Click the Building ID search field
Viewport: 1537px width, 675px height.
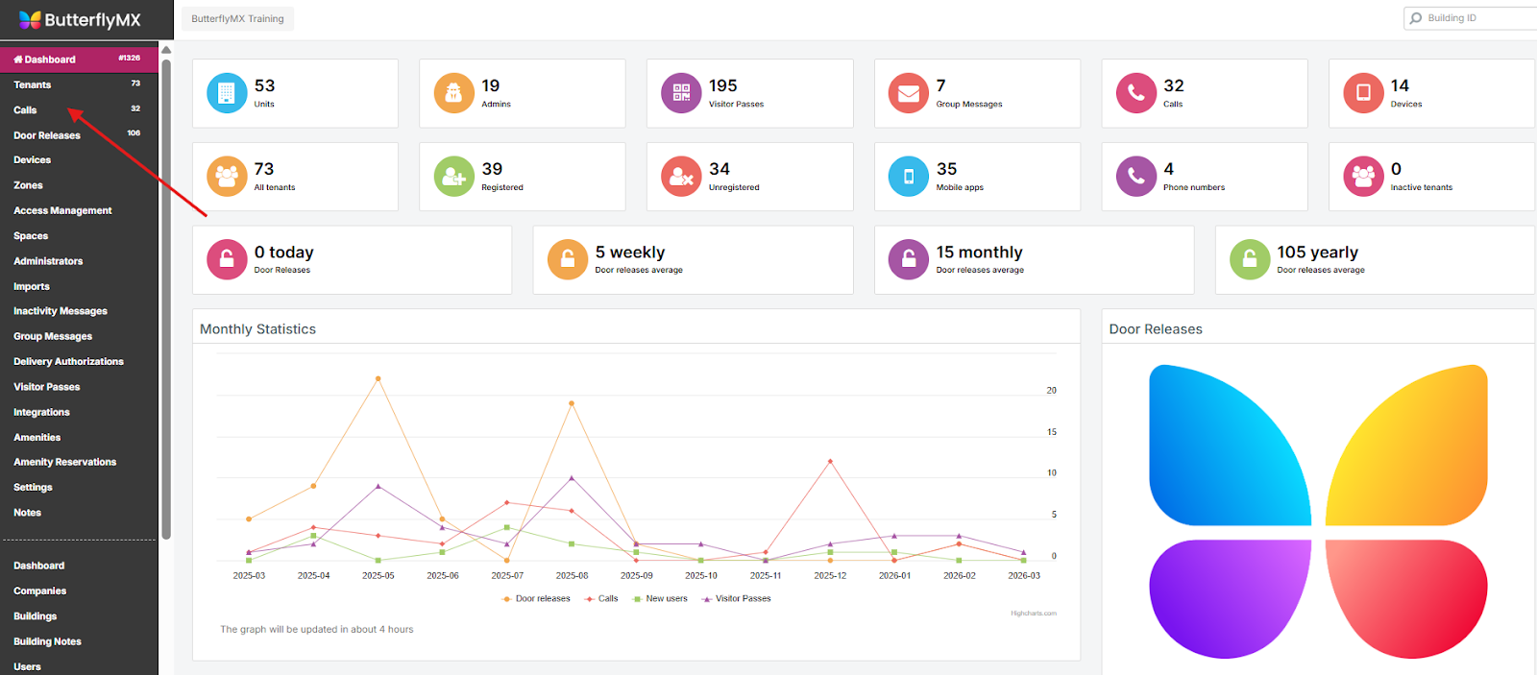click(x=1475, y=18)
